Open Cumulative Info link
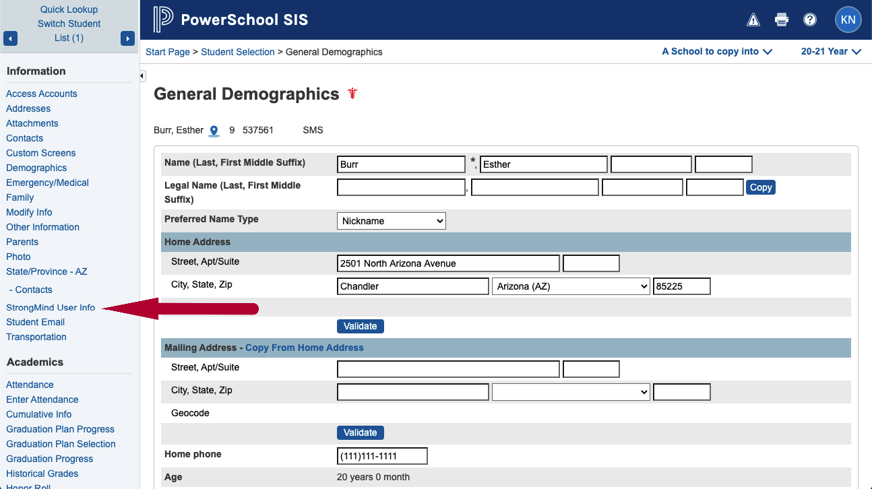The width and height of the screenshot is (872, 489). 39,414
